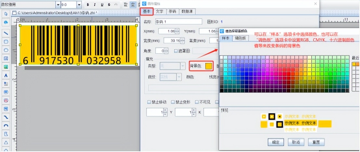
Task: Select the straight line drawing tool
Action: [x=6, y=33]
